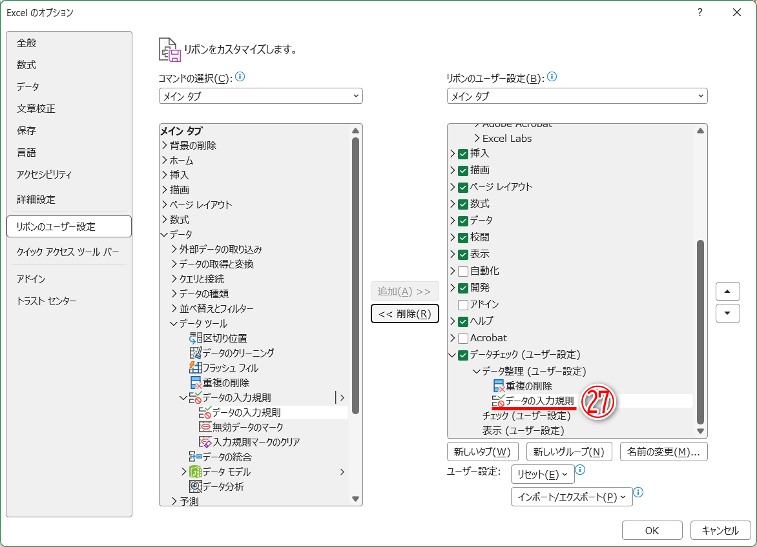Open the 文章校正 options category
Viewport: 757px width, 547px height.
click(69, 108)
